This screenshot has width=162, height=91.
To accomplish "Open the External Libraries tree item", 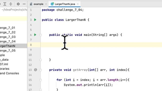I will click(x=5, y=69).
